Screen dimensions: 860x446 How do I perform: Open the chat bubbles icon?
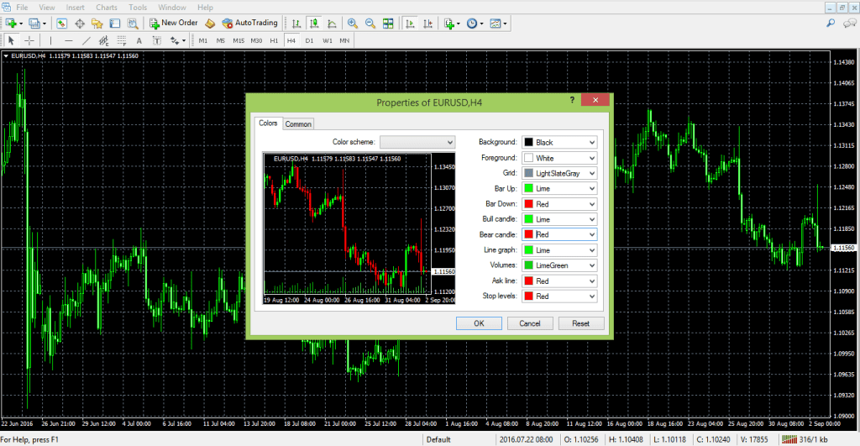point(850,23)
